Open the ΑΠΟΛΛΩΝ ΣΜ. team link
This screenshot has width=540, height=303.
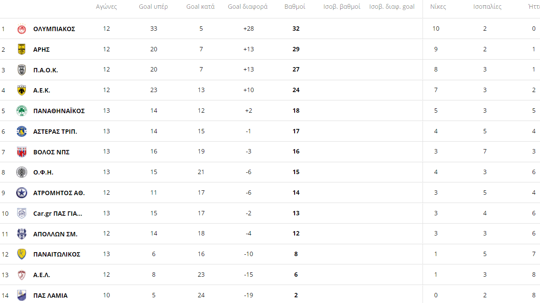(55, 234)
